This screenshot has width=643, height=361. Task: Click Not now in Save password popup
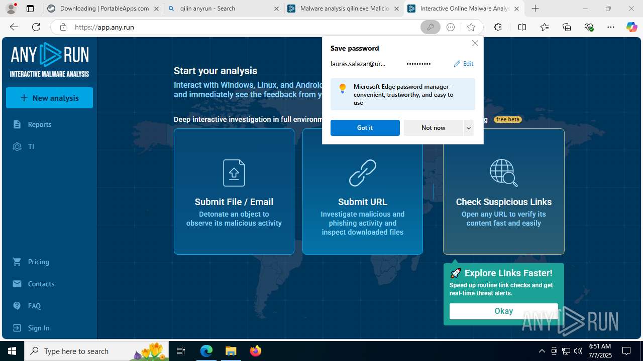(433, 128)
